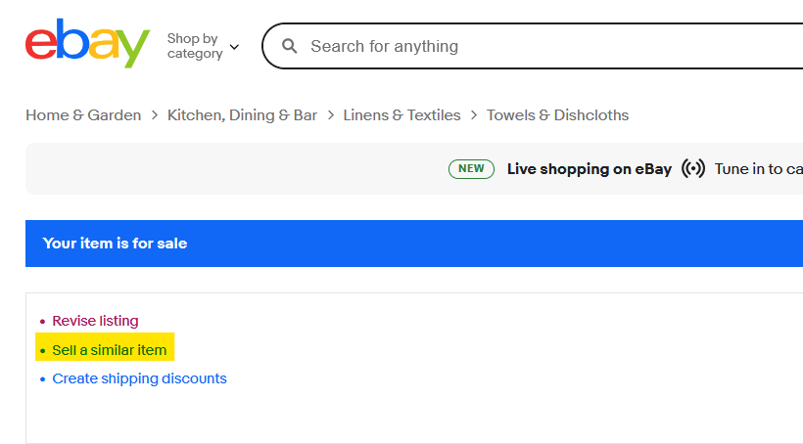
Task: Click the Live shopping on eBay headline
Action: coord(590,169)
